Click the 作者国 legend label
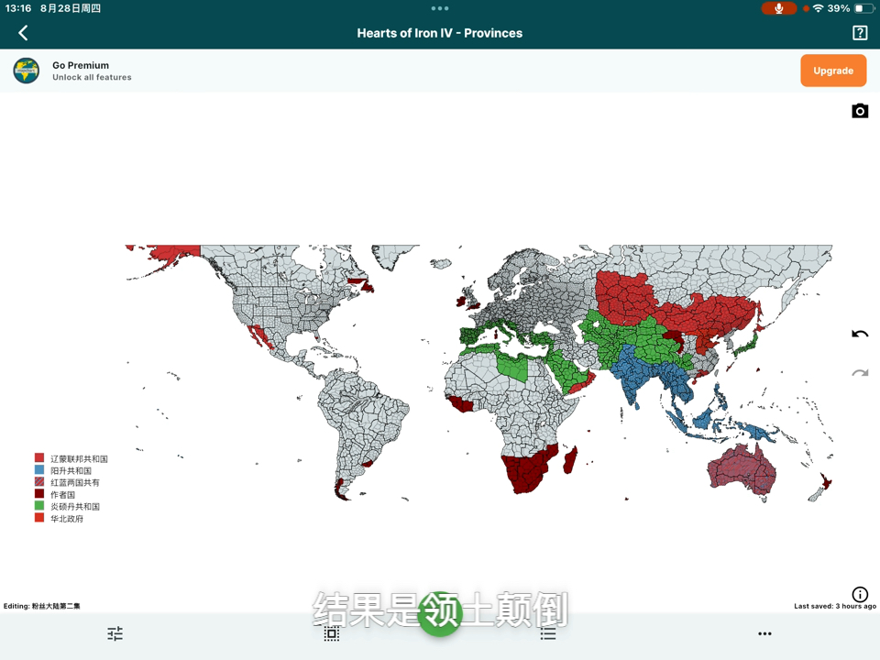Viewport: 880px width, 660px height. (63, 494)
